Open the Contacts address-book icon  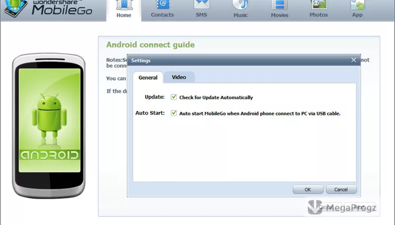(x=163, y=5)
